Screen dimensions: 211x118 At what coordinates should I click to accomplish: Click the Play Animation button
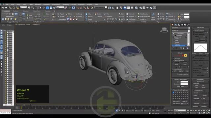193,110
